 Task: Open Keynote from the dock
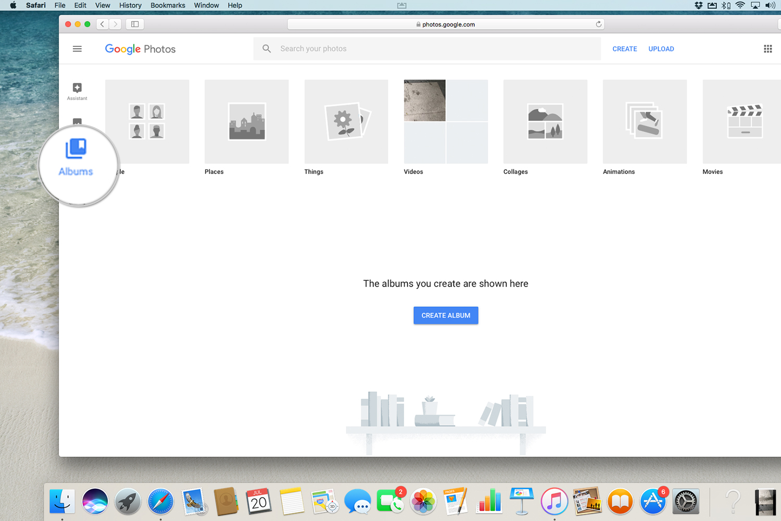click(521, 502)
